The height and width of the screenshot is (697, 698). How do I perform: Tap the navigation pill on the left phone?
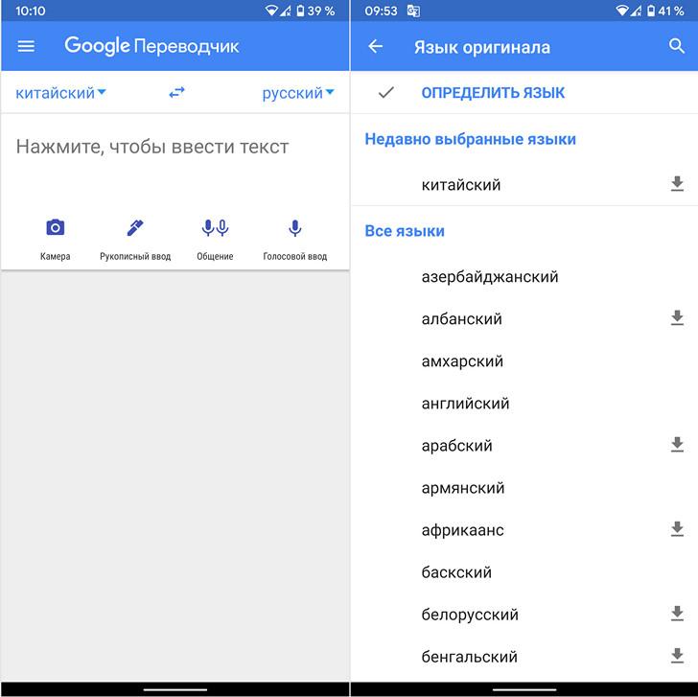174,690
